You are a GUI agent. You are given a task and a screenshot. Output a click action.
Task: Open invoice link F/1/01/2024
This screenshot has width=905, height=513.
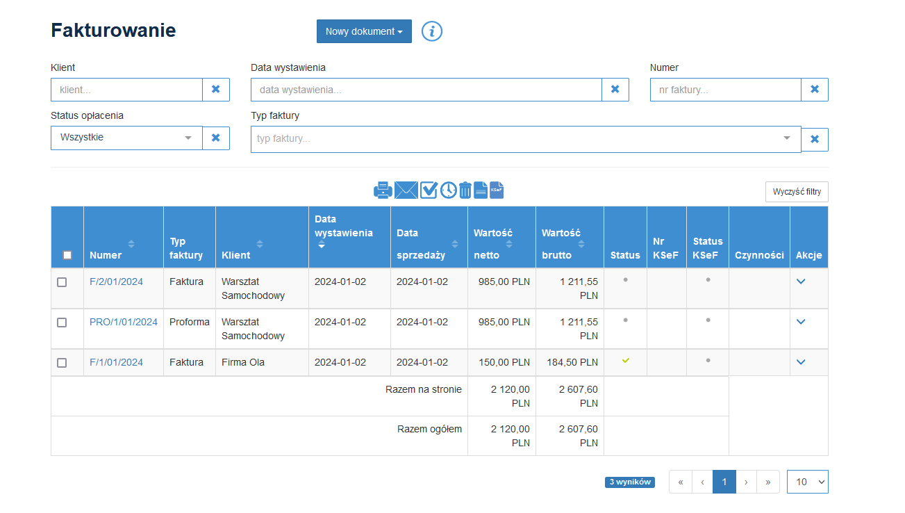point(116,362)
